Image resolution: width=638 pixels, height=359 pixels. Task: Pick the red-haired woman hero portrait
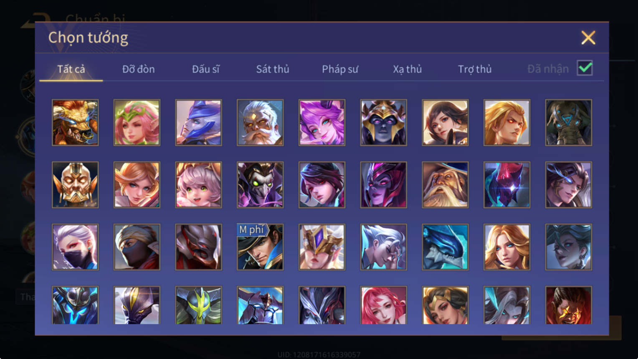click(384, 305)
